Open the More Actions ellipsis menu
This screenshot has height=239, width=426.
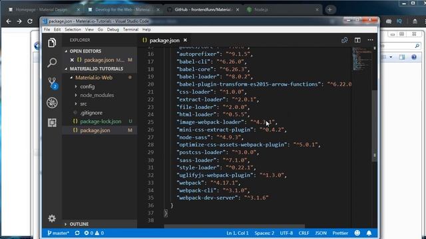[370, 40]
